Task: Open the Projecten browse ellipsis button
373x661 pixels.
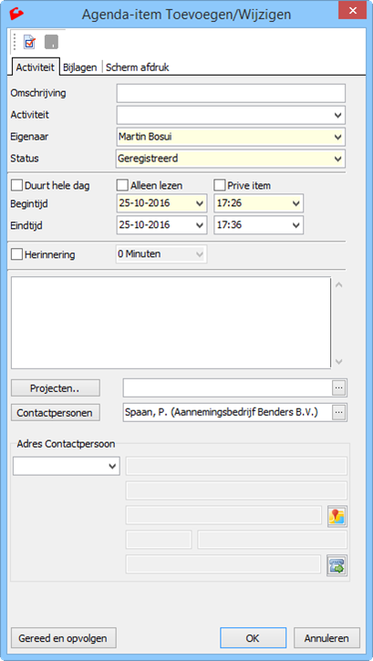Action: coord(339,387)
